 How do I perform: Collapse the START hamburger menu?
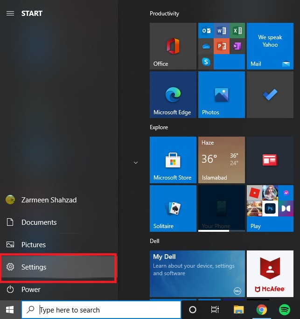tap(10, 14)
